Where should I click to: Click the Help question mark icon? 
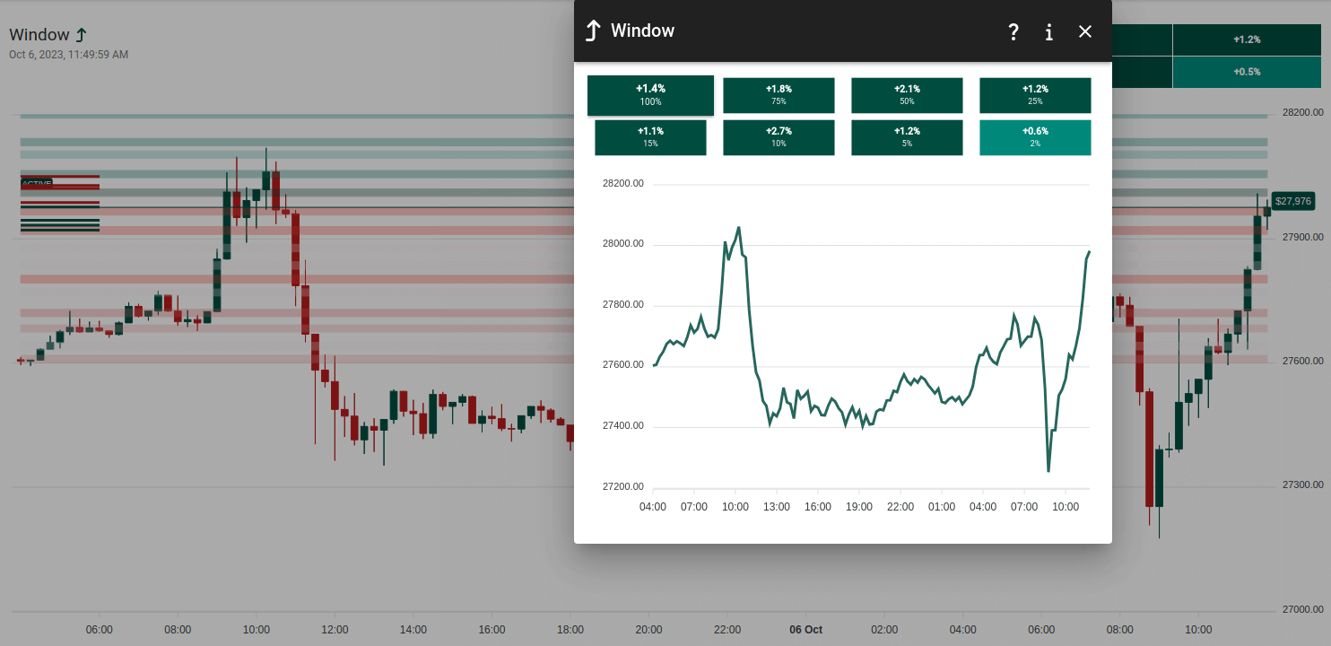click(x=1013, y=31)
